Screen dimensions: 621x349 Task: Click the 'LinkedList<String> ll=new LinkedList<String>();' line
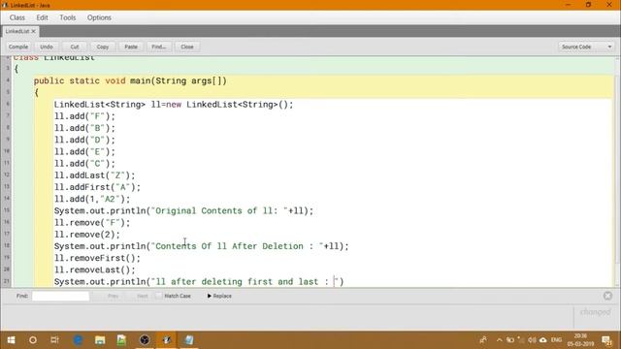coord(174,105)
